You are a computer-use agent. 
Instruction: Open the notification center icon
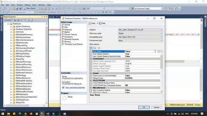(202, 114)
